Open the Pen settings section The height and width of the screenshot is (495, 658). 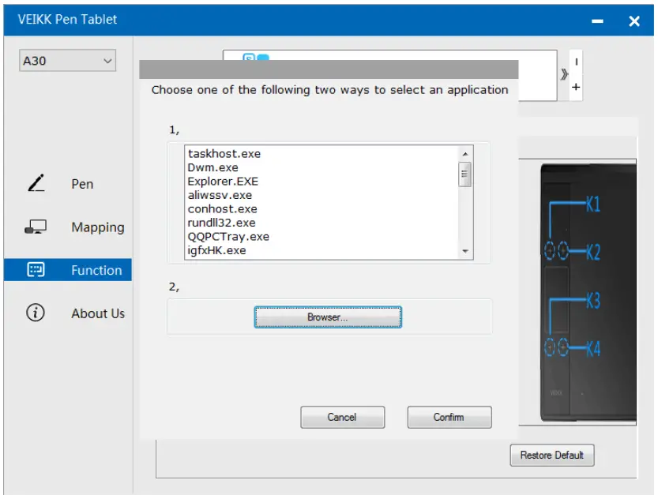(x=82, y=184)
